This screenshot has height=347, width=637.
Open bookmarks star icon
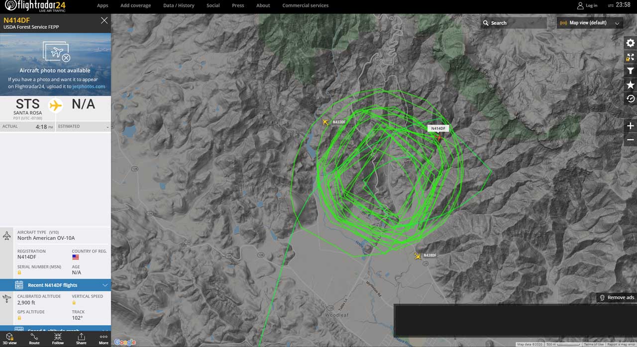[x=630, y=85]
